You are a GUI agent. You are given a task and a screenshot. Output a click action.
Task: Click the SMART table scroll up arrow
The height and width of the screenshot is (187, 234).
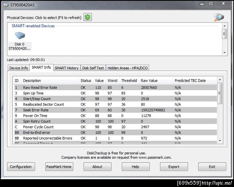(x=220, y=80)
